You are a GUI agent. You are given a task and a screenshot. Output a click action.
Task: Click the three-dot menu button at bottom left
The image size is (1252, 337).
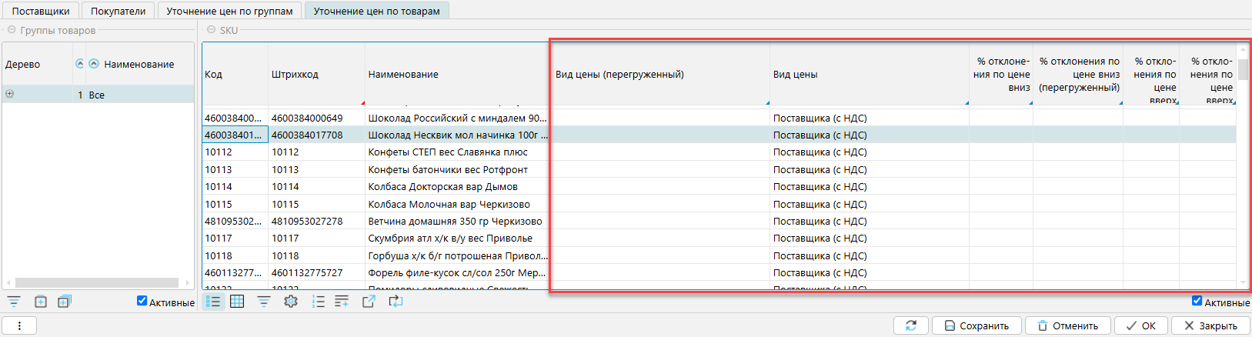pos(20,325)
